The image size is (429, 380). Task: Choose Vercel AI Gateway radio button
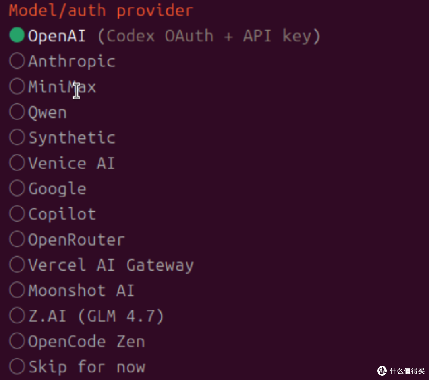(17, 264)
